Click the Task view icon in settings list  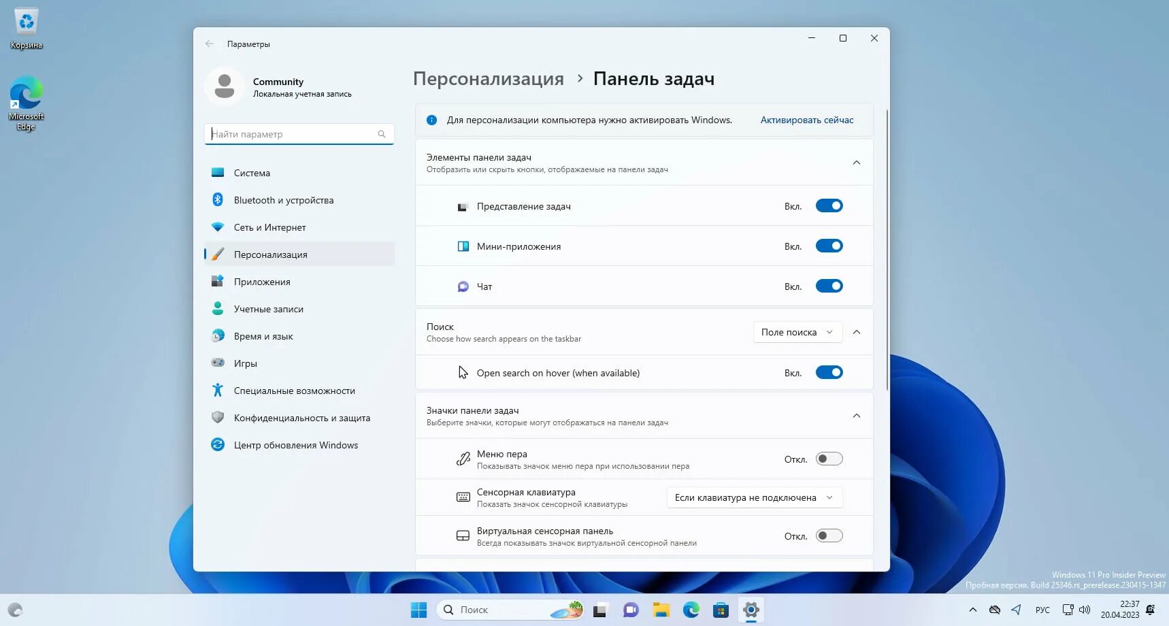(463, 206)
